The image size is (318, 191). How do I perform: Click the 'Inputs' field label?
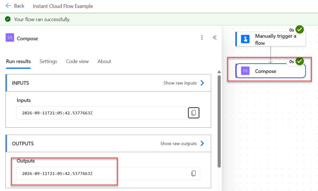click(24, 100)
